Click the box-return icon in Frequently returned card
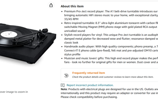The image size is (158, 108). pyautogui.click(x=66, y=76)
